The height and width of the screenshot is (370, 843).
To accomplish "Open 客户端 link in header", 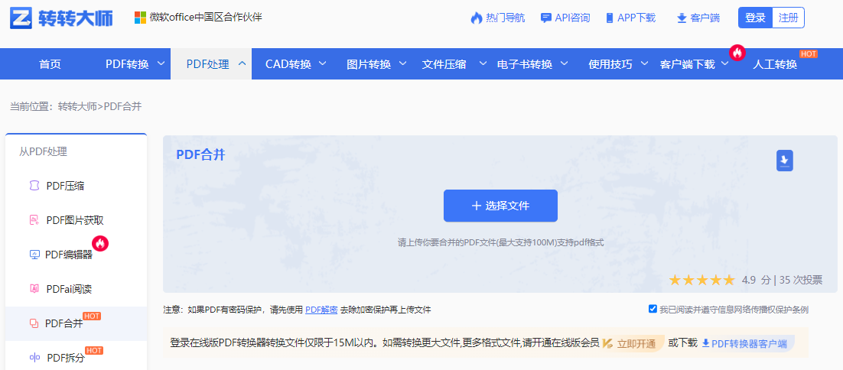I will point(705,18).
